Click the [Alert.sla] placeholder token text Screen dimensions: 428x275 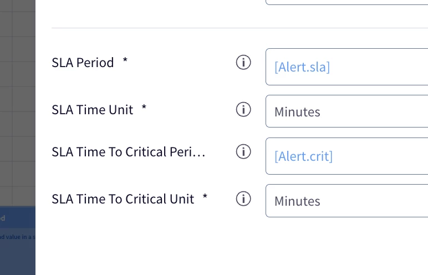(302, 67)
